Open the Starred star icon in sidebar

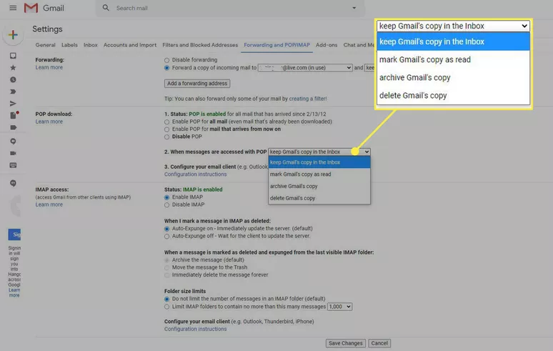(x=13, y=68)
